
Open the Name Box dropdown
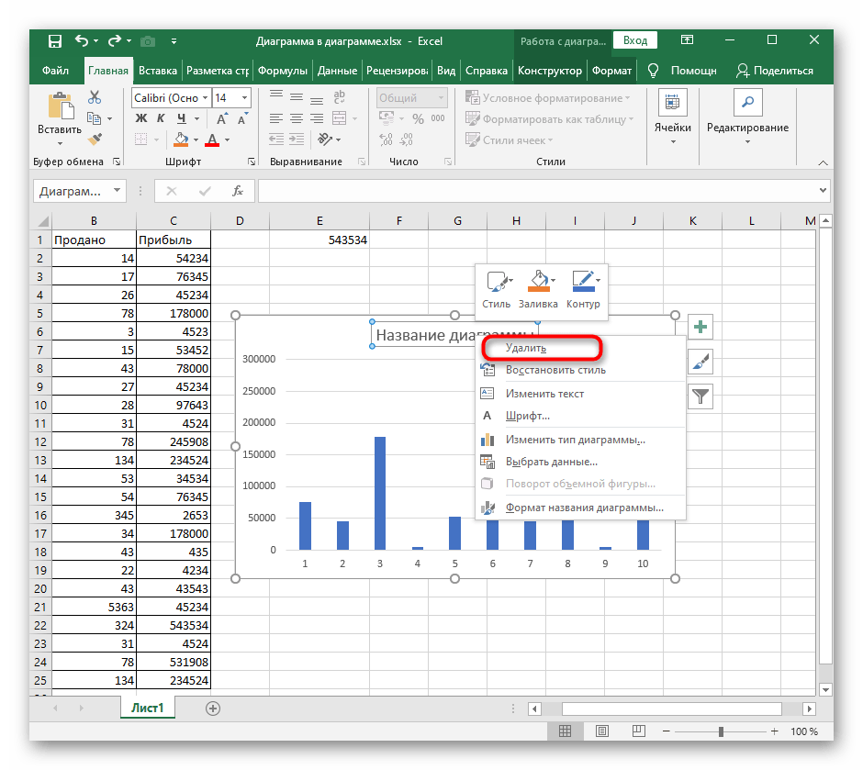click(x=117, y=191)
